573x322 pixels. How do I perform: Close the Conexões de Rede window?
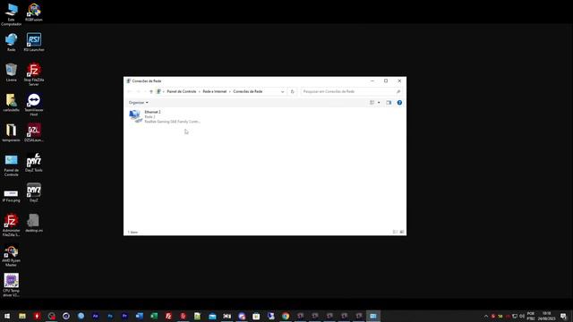399,80
